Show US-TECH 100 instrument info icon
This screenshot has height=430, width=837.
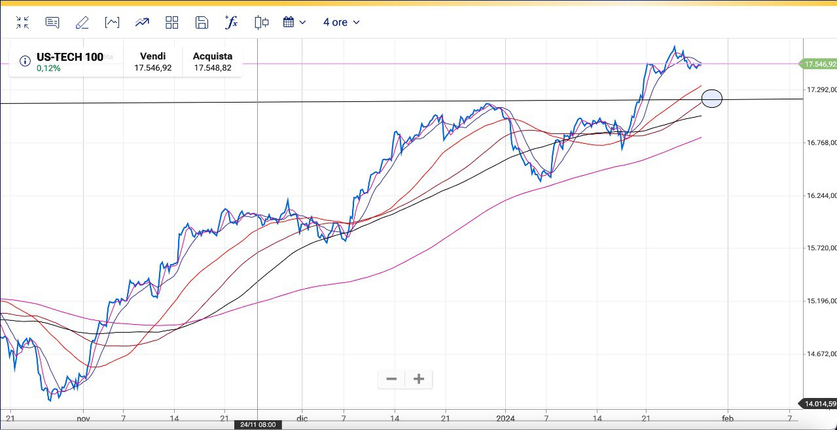pyautogui.click(x=25, y=61)
